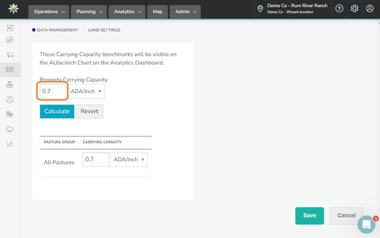The image size is (380, 238).
Task: Click the sidebar collapse arrow icon
Action: click(x=9, y=28)
